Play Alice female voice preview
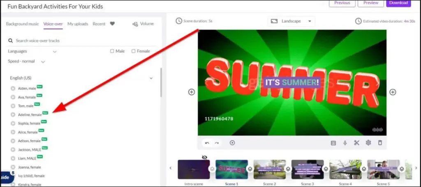This screenshot has height=187, width=421. [13, 132]
